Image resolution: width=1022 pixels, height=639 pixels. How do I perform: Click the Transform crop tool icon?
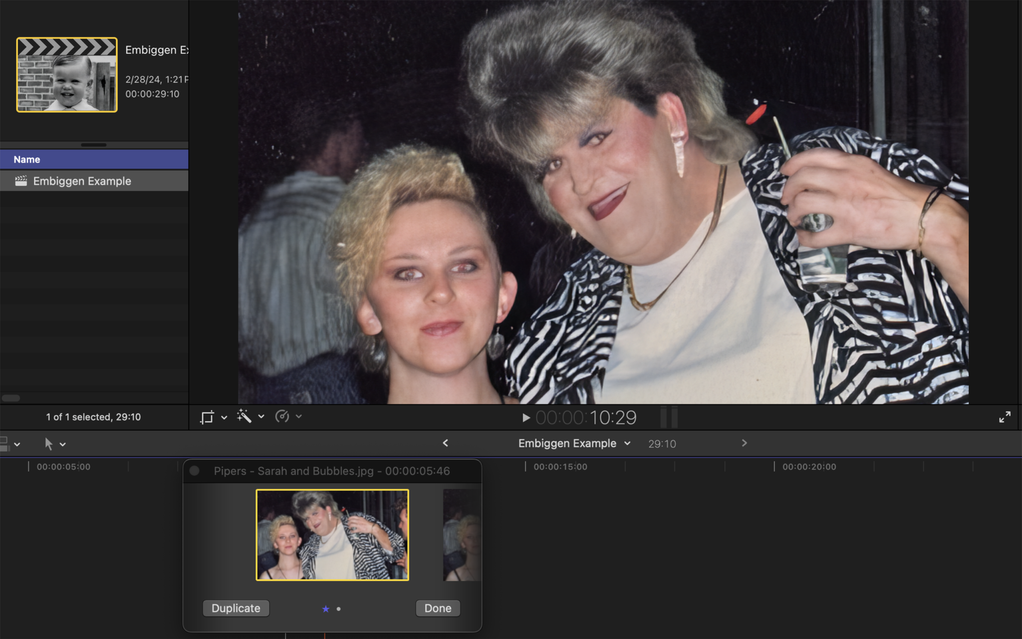(207, 417)
